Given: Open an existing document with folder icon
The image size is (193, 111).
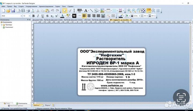Looking at the screenshot, I should [x=8, y=11].
